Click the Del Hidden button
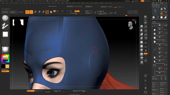This screenshot has width=170, height=95. click(x=89, y=7)
